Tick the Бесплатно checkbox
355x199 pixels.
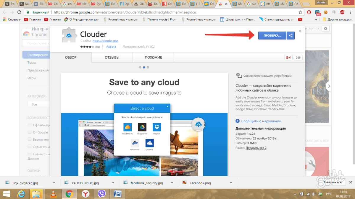tap(30, 139)
